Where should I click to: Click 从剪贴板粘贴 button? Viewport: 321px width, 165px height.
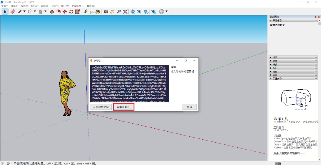(x=100, y=107)
